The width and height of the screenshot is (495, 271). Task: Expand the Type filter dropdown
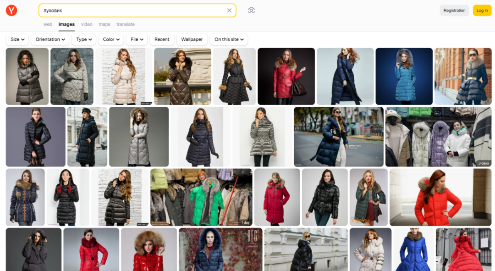point(84,39)
